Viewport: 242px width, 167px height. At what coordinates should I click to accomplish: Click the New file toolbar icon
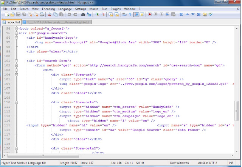7,14
